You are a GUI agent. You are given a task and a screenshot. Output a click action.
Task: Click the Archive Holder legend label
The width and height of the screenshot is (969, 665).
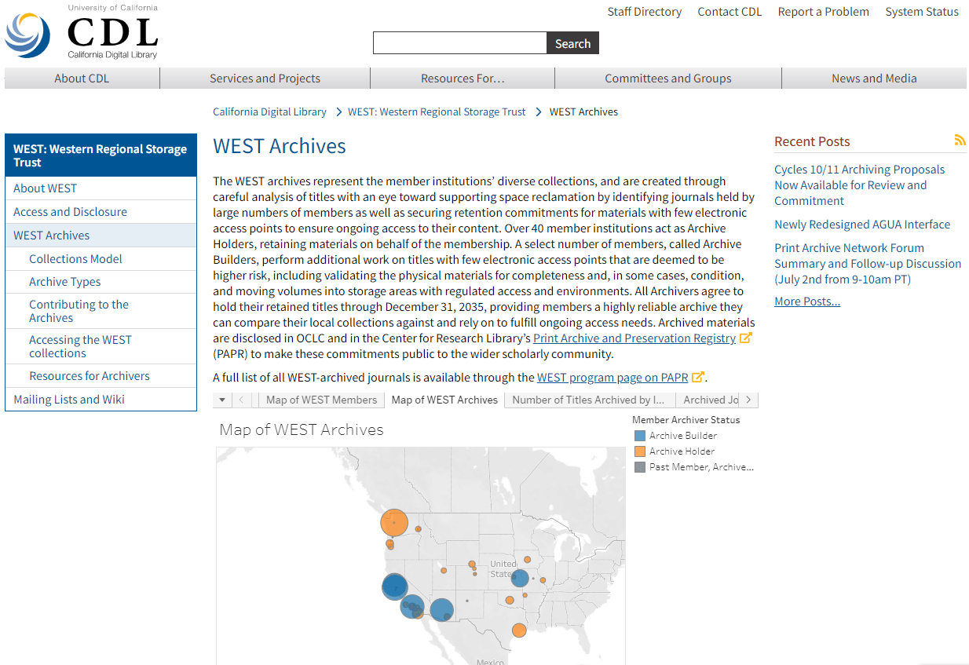pos(682,451)
